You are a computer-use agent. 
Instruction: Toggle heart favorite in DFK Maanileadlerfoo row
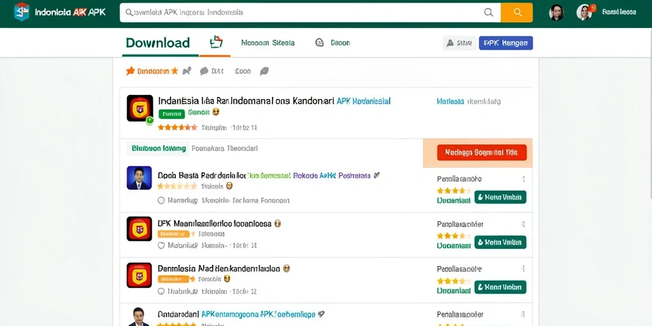[161, 245]
